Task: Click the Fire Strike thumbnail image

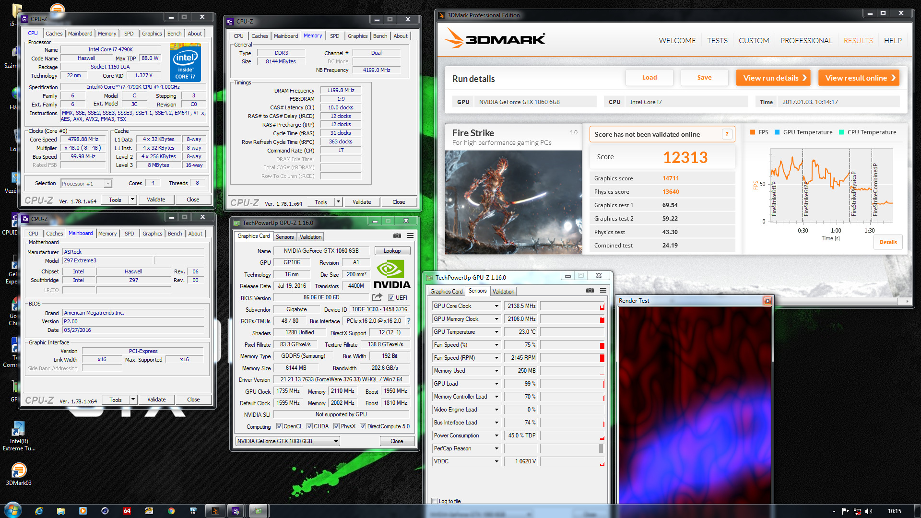Action: 513,202
